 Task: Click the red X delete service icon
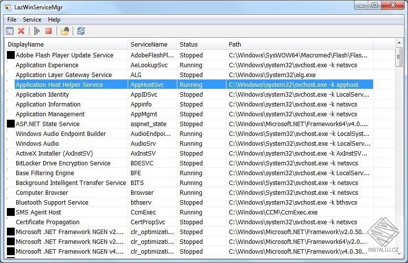click(21, 31)
